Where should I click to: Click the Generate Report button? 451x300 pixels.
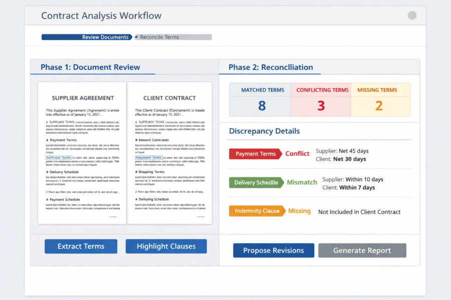click(x=362, y=250)
